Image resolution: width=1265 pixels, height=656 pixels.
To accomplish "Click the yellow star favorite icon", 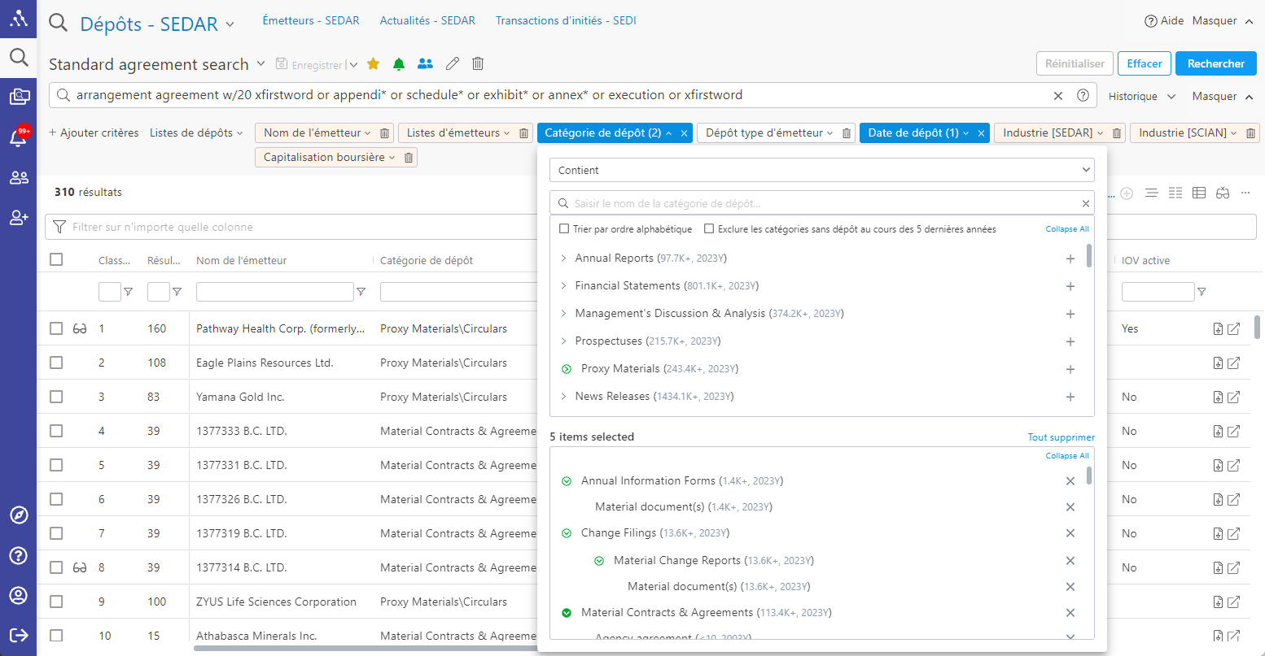I will 374,63.
